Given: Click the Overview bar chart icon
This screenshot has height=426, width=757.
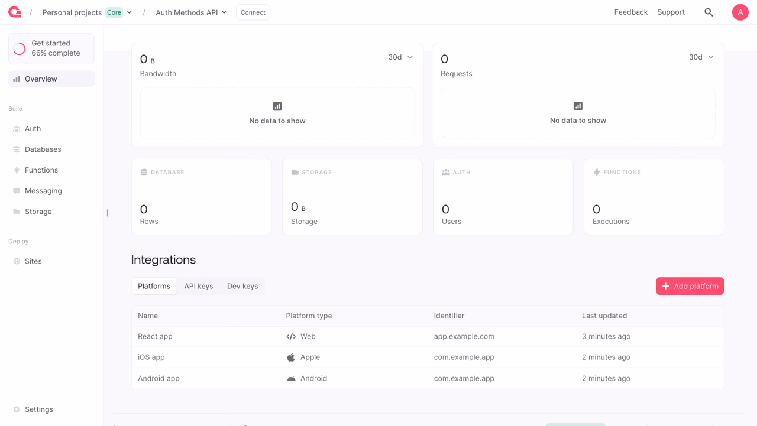Looking at the screenshot, I should pos(17,79).
